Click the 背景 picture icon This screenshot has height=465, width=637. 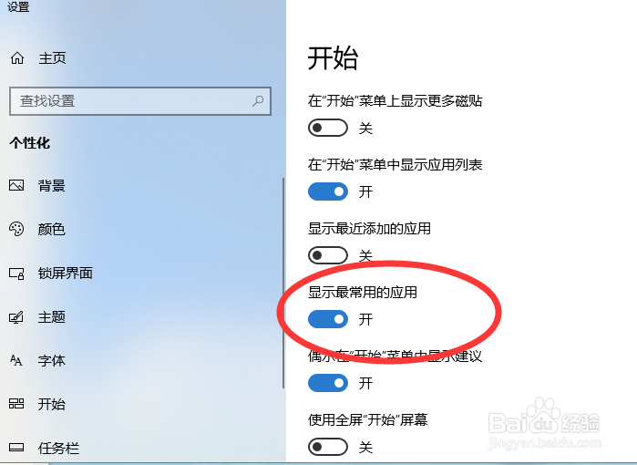[x=16, y=185]
